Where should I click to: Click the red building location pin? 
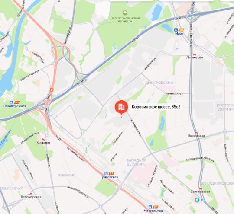pos(121,107)
